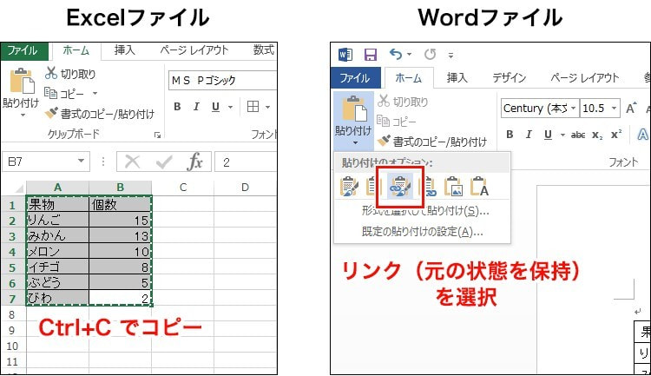Click the Link & Keep Source Formatting paste option
The image size is (651, 376).
(x=400, y=186)
